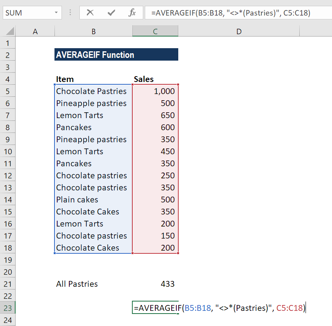Click the Item header cell
This screenshot has width=332, height=326.
tap(93, 79)
